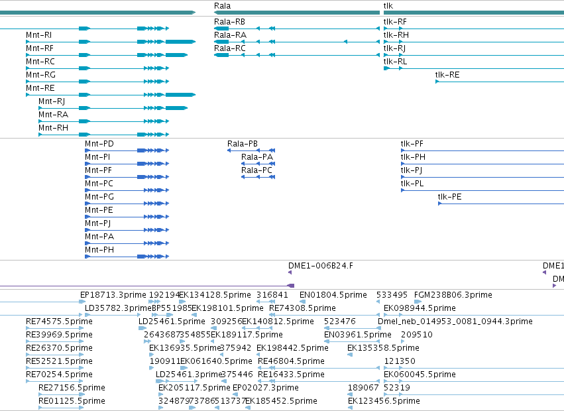This screenshot has height=411, width=564.
Task: Select the Mnt-PD protein label
Action: 99,144
